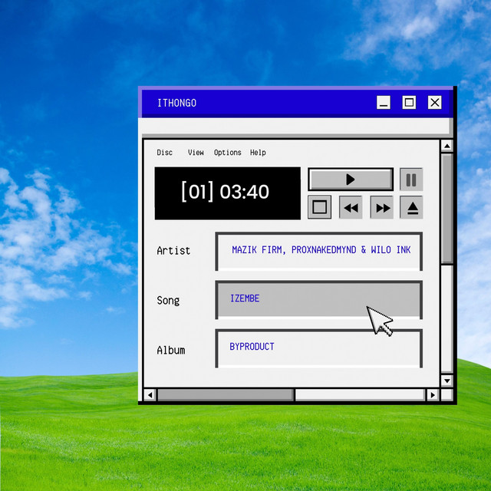
Task: Fast forward the track
Action: pos(381,207)
